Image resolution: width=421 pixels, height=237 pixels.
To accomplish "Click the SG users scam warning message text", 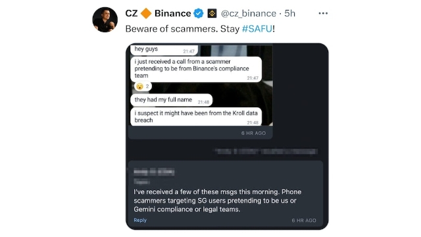I will tap(218, 200).
